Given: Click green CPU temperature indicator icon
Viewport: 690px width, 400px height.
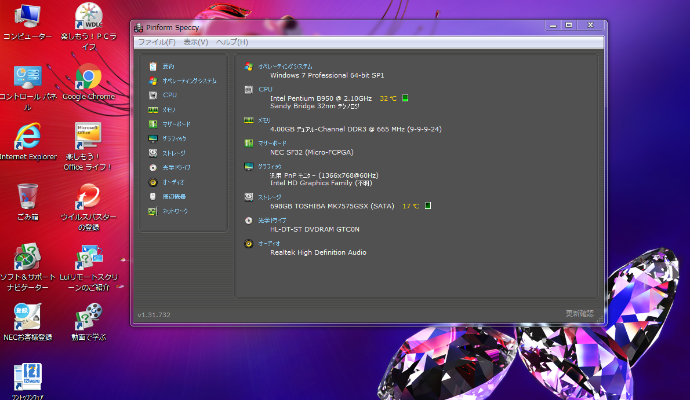Looking at the screenshot, I should click(x=405, y=98).
